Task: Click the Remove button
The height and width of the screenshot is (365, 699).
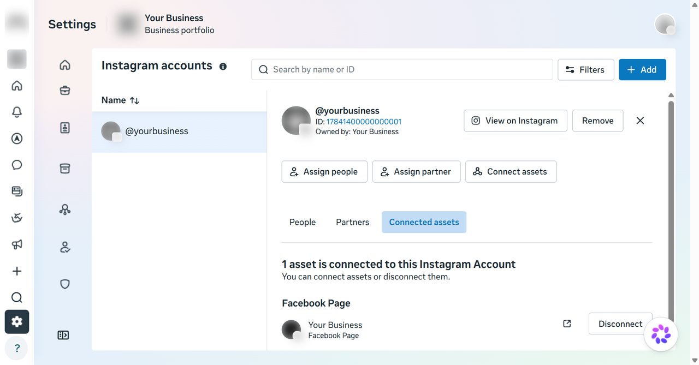Action: click(597, 121)
